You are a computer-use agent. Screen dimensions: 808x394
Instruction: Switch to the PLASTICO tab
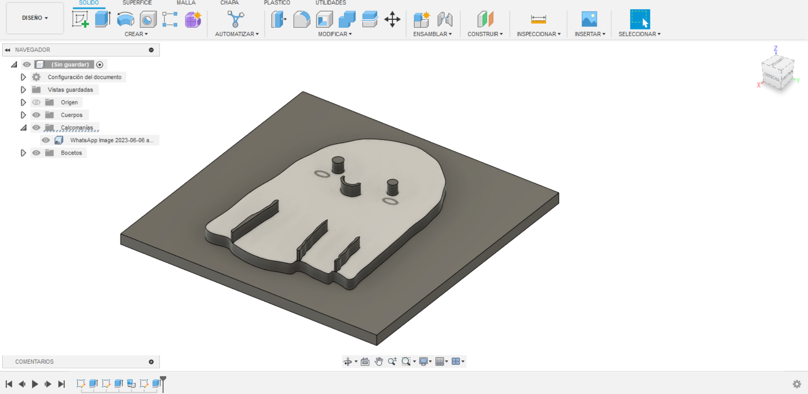[x=277, y=3]
